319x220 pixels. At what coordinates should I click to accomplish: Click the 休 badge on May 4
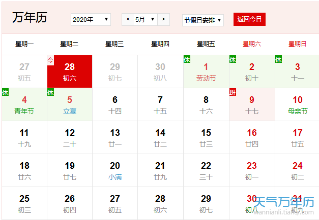pos(5,92)
